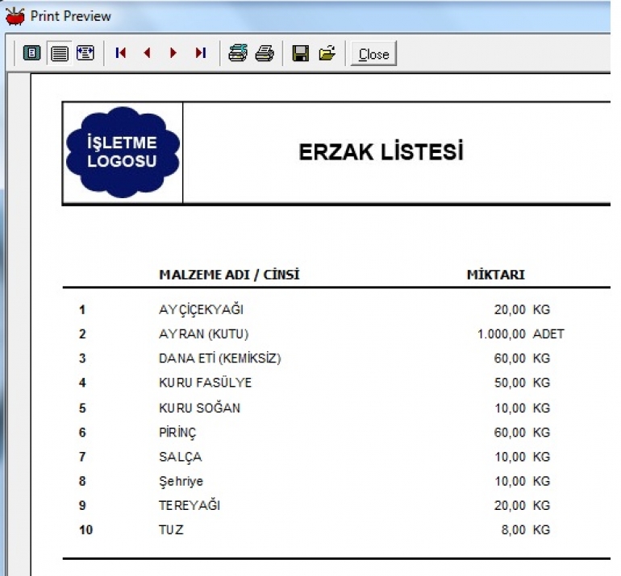
Task: Select the Şehriye item text
Action: [181, 482]
